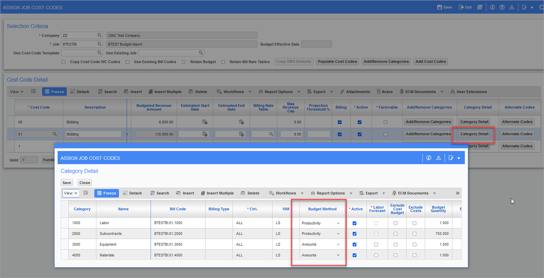Click the Use Existing Job search magnifier

201,53
